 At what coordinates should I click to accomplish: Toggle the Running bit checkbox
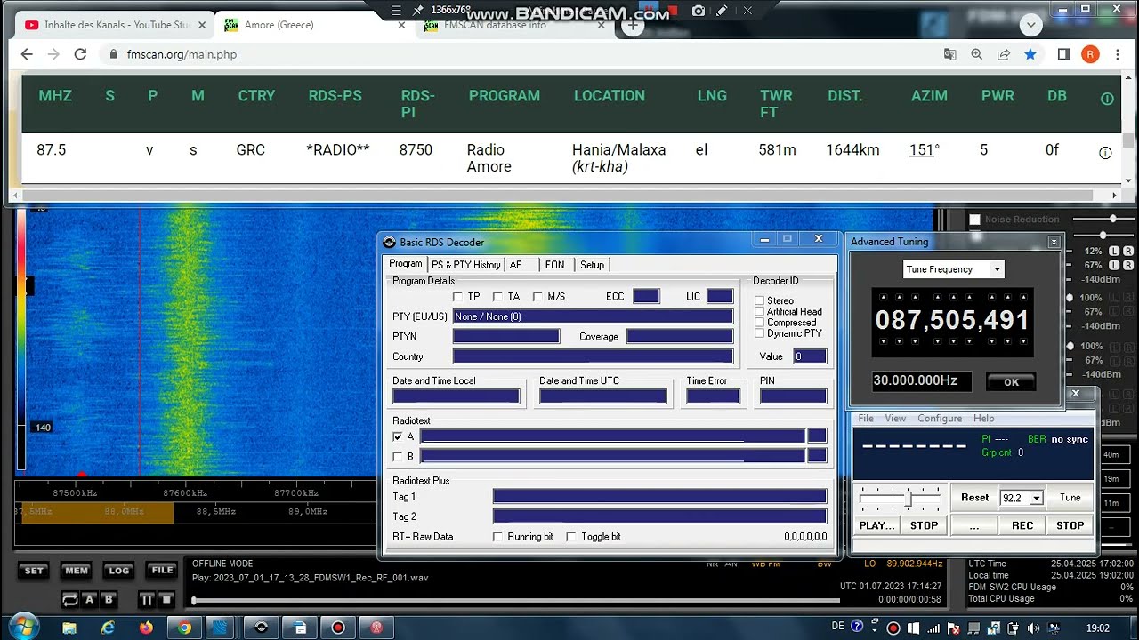498,537
